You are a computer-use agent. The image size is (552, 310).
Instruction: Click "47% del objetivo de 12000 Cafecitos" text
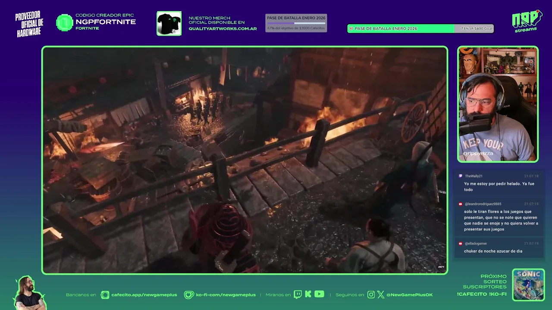pyautogui.click(x=296, y=28)
